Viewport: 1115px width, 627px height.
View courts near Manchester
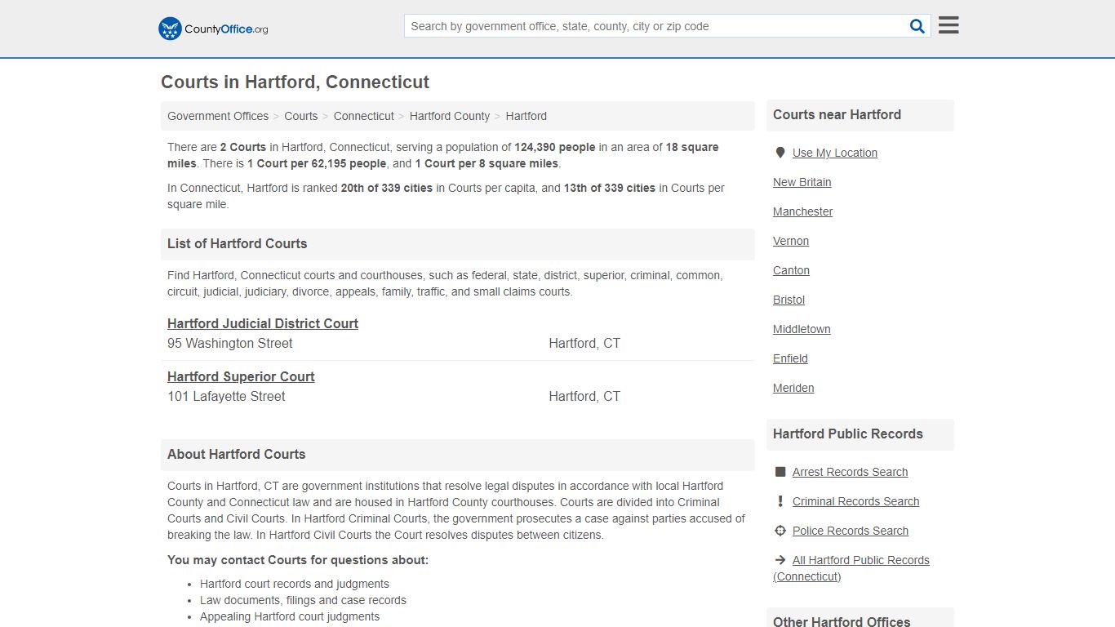point(803,211)
